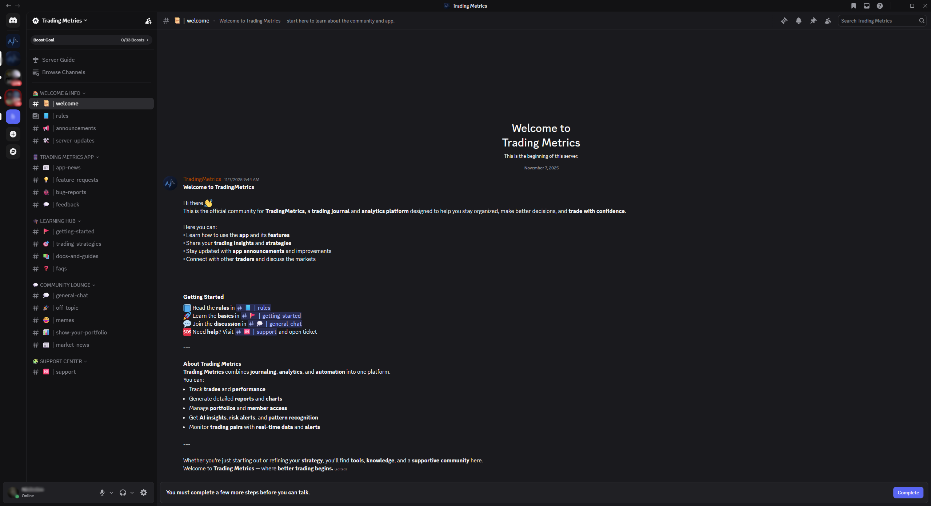Click the user avatar in the user panel
931x506 pixels.
(14, 493)
